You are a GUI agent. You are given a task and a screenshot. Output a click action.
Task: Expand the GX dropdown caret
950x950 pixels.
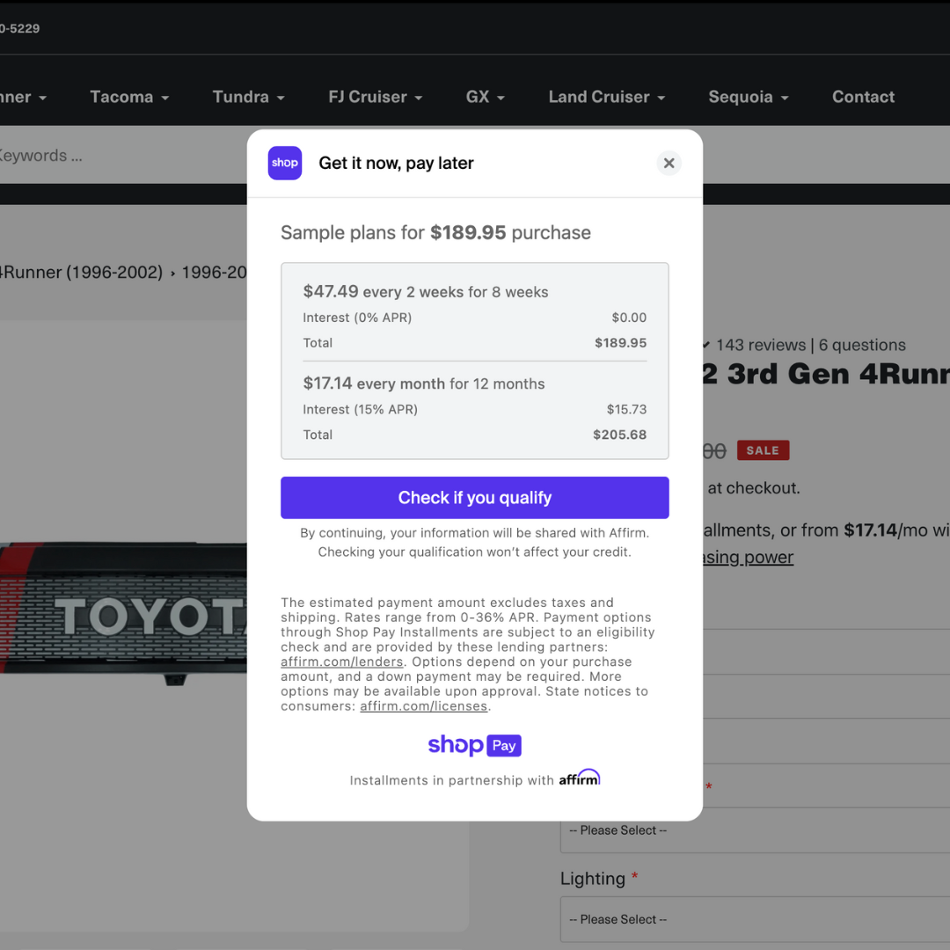501,99
